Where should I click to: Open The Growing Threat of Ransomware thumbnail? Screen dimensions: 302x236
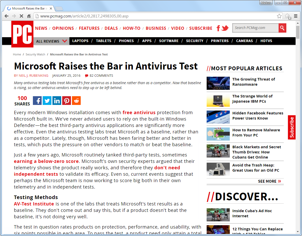point(218,83)
